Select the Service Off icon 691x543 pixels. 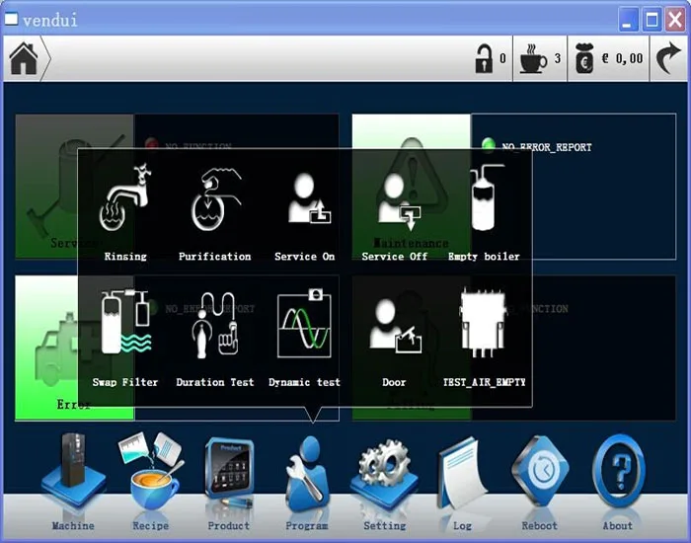(395, 203)
